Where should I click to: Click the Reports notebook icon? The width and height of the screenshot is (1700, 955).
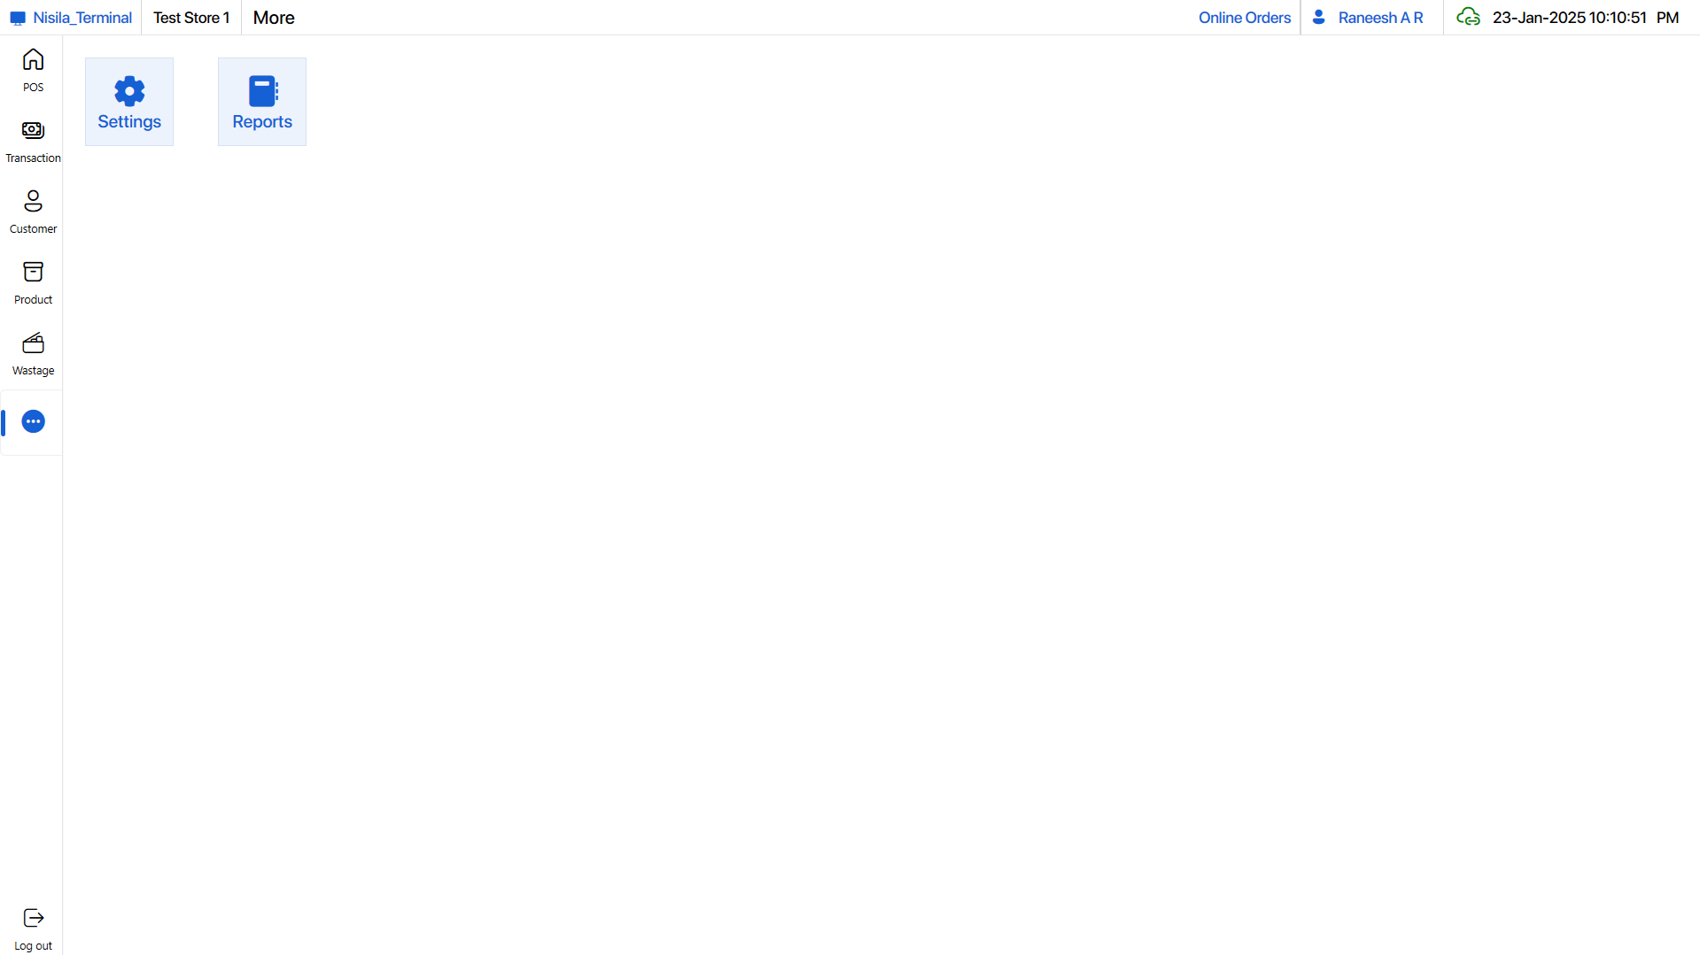(x=262, y=91)
